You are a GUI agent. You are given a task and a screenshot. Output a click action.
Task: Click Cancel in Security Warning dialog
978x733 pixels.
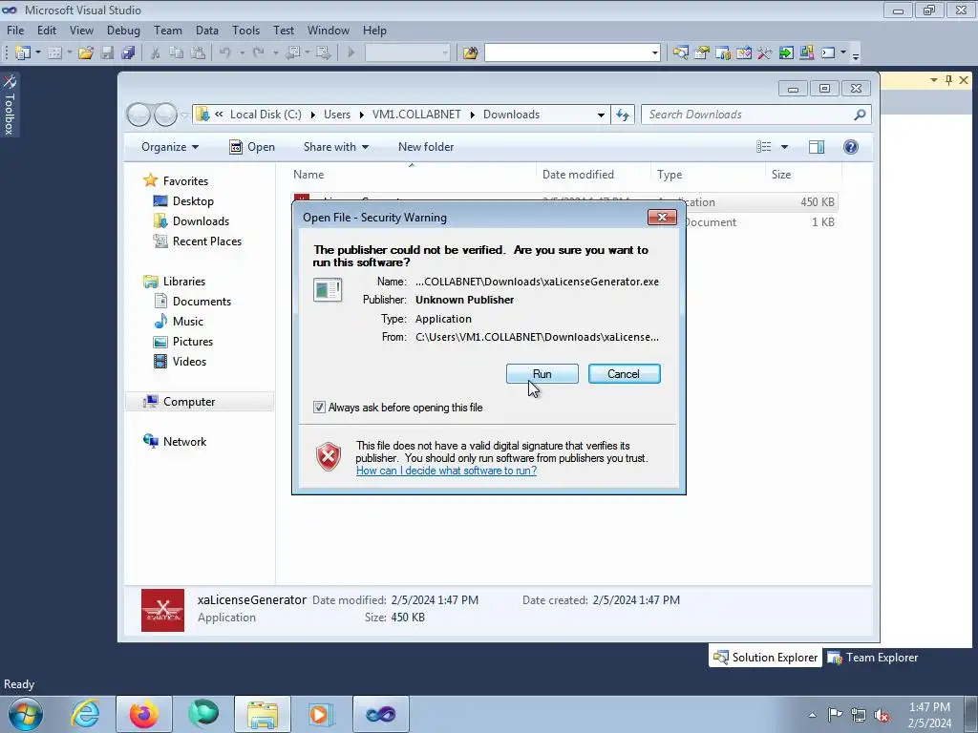(x=624, y=374)
